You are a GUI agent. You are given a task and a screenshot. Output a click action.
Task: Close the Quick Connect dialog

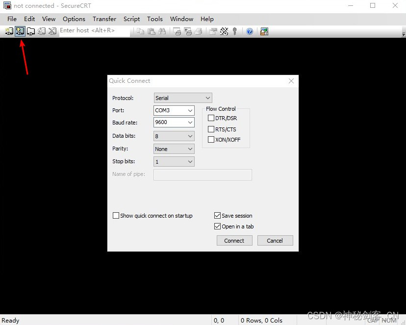click(291, 81)
